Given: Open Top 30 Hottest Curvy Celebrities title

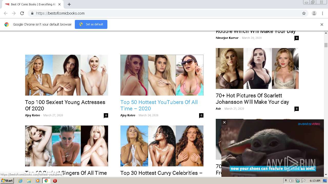Looking at the screenshot, I should pyautogui.click(x=161, y=173).
